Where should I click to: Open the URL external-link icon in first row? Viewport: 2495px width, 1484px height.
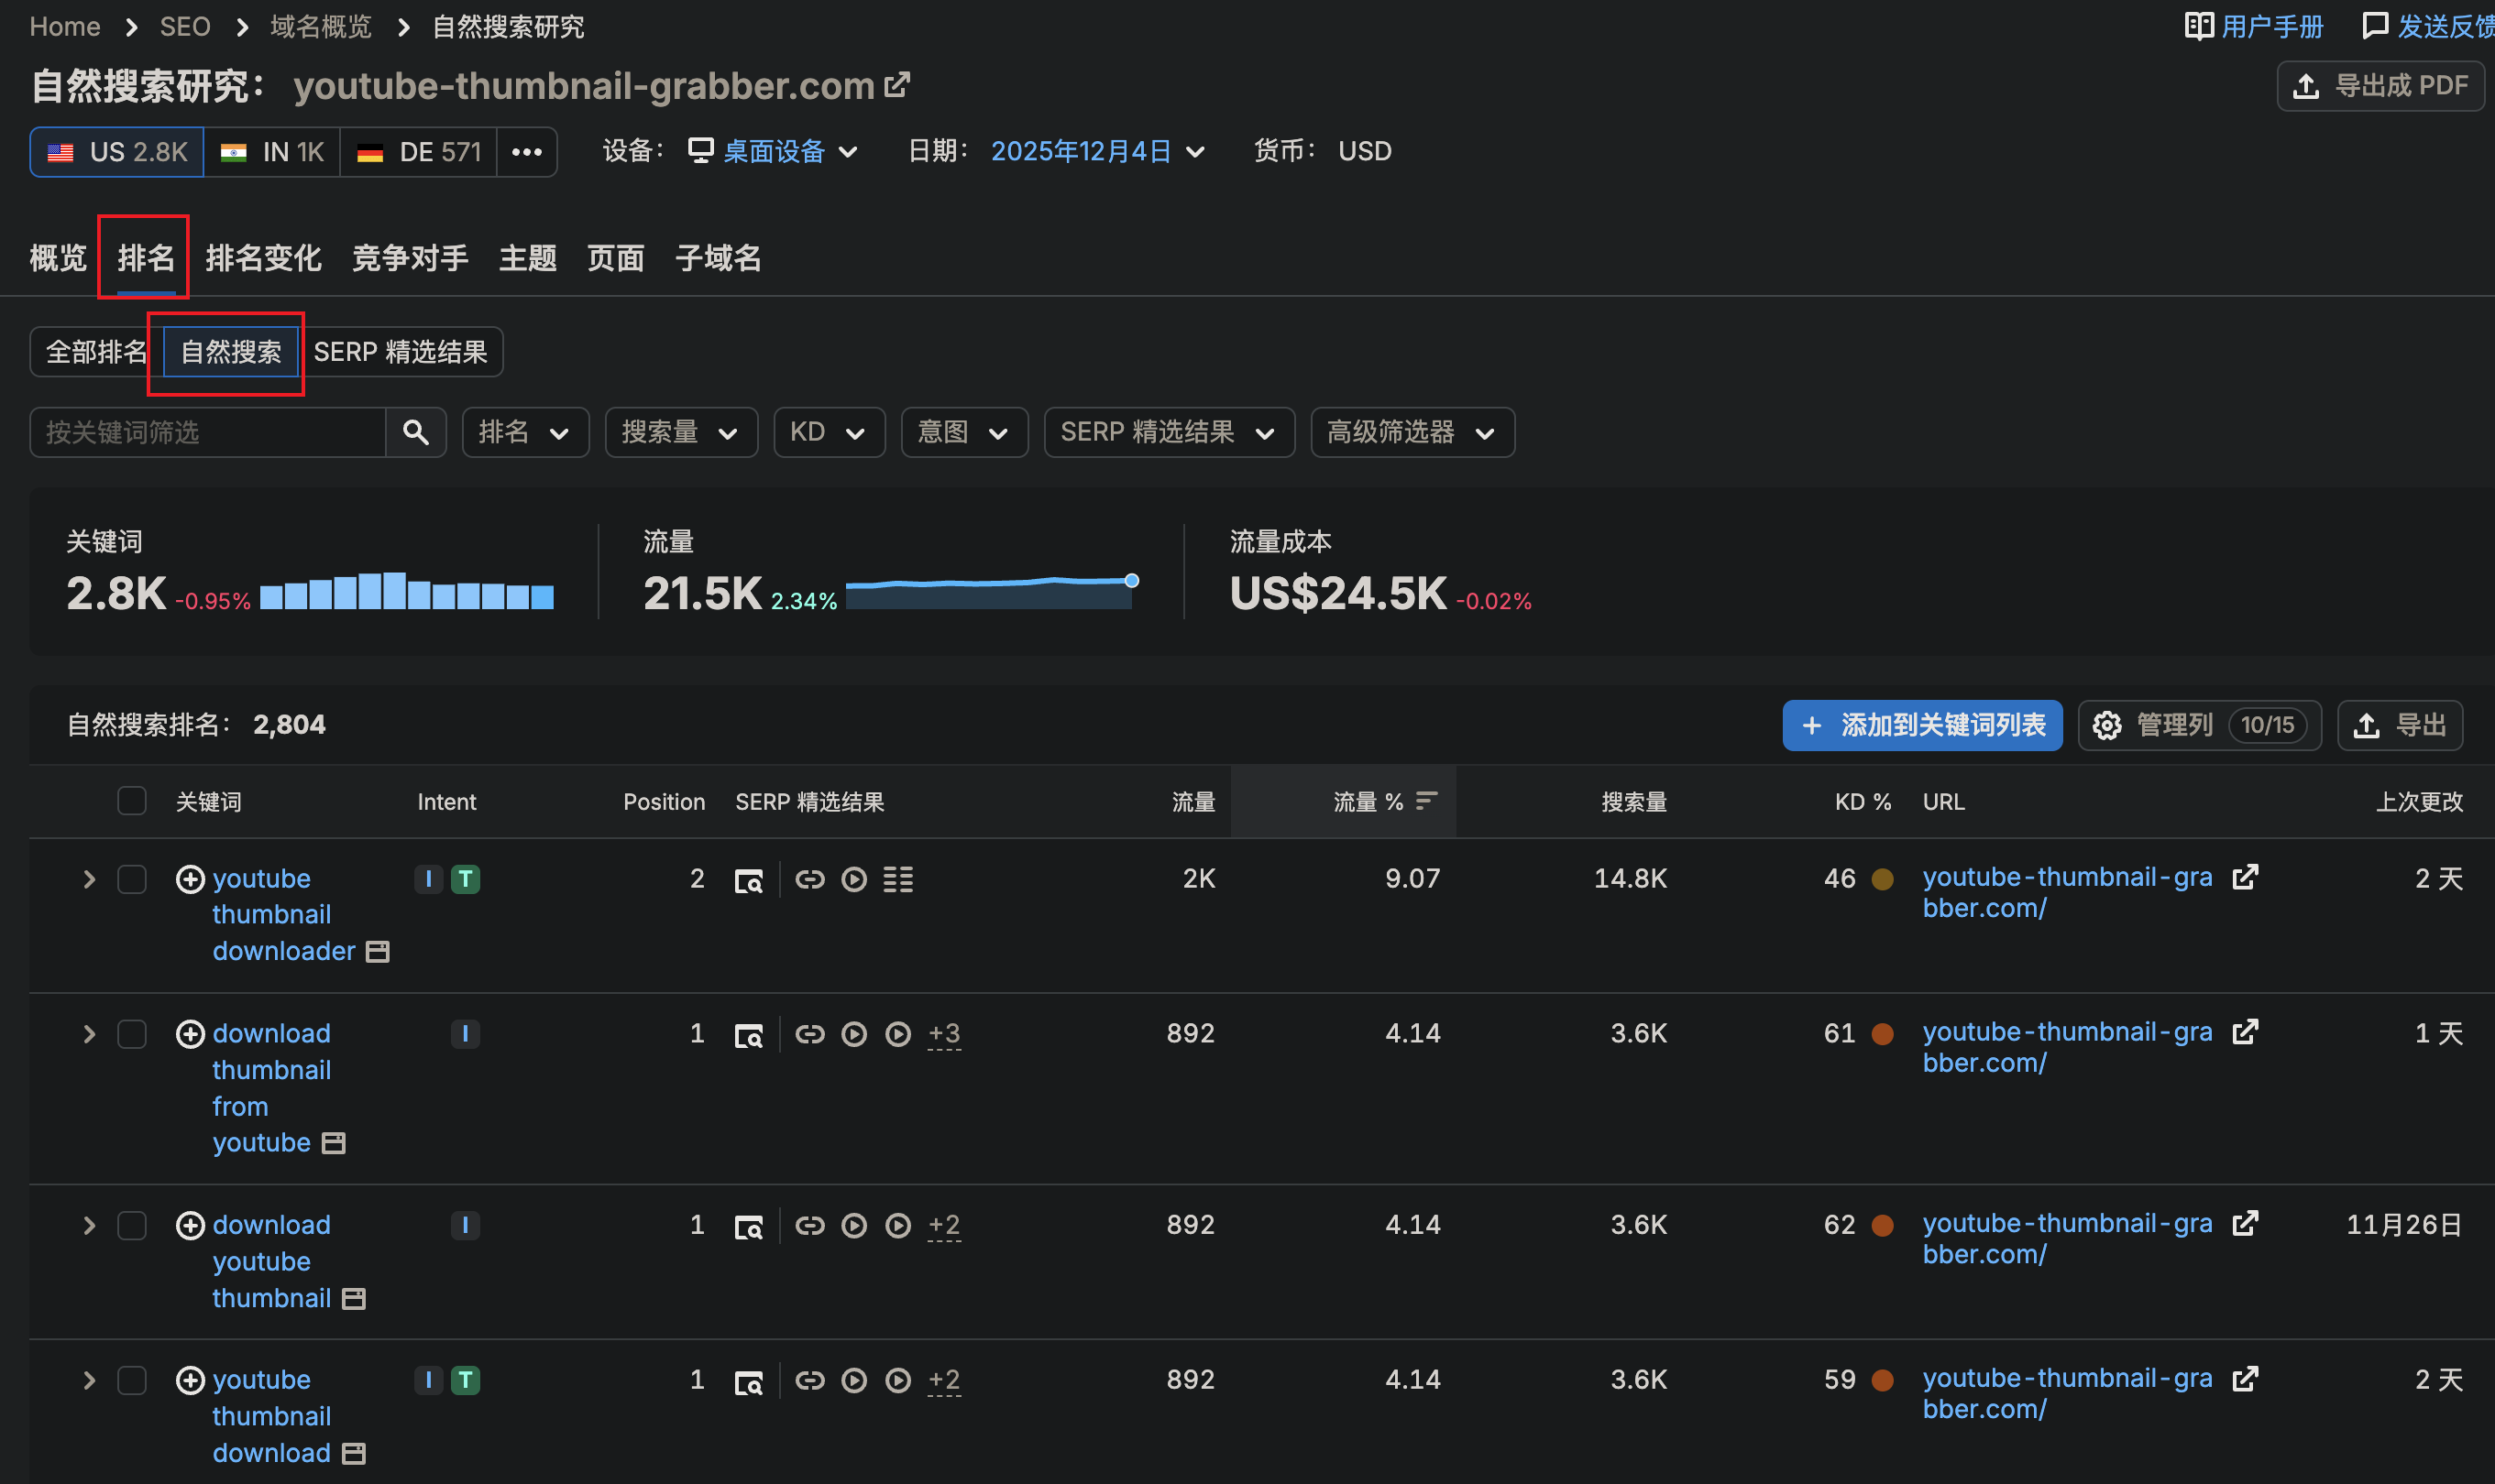click(x=2245, y=877)
